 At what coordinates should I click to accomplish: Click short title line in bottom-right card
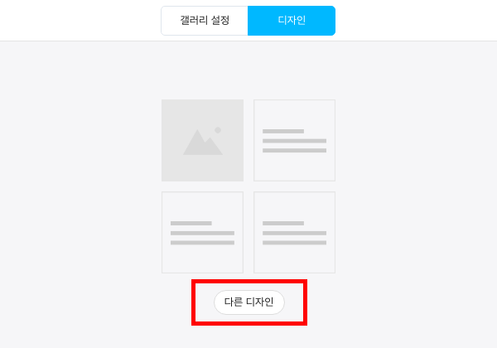coord(283,223)
